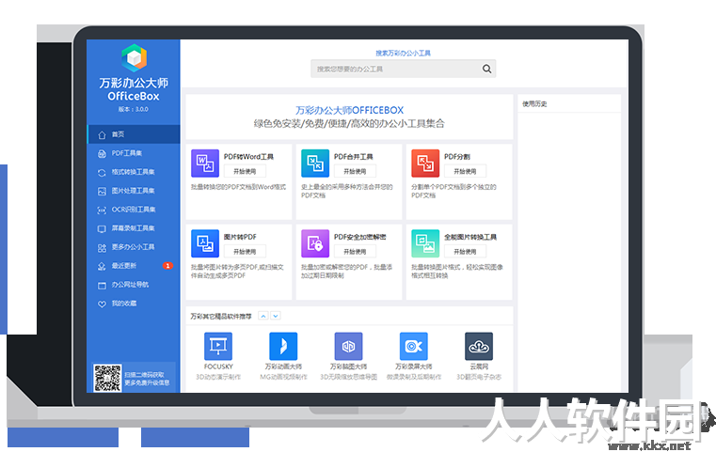Viewport: 716px width, 452px height.
Task: Click 开始使用 under PDF合并工具
Action: coord(355,171)
